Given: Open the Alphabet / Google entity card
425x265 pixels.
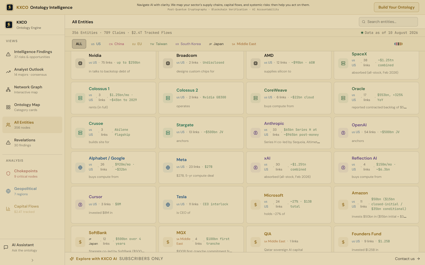Looking at the screenshot, I should click(113, 167).
